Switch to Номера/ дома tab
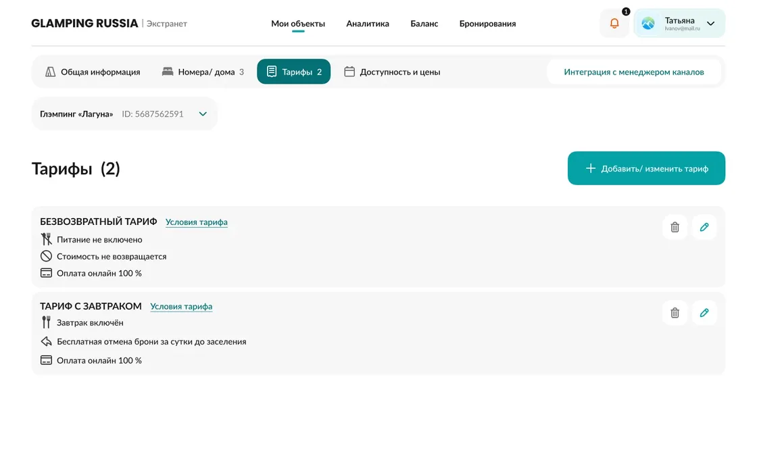Screen dimensions: 757x473 (203, 72)
